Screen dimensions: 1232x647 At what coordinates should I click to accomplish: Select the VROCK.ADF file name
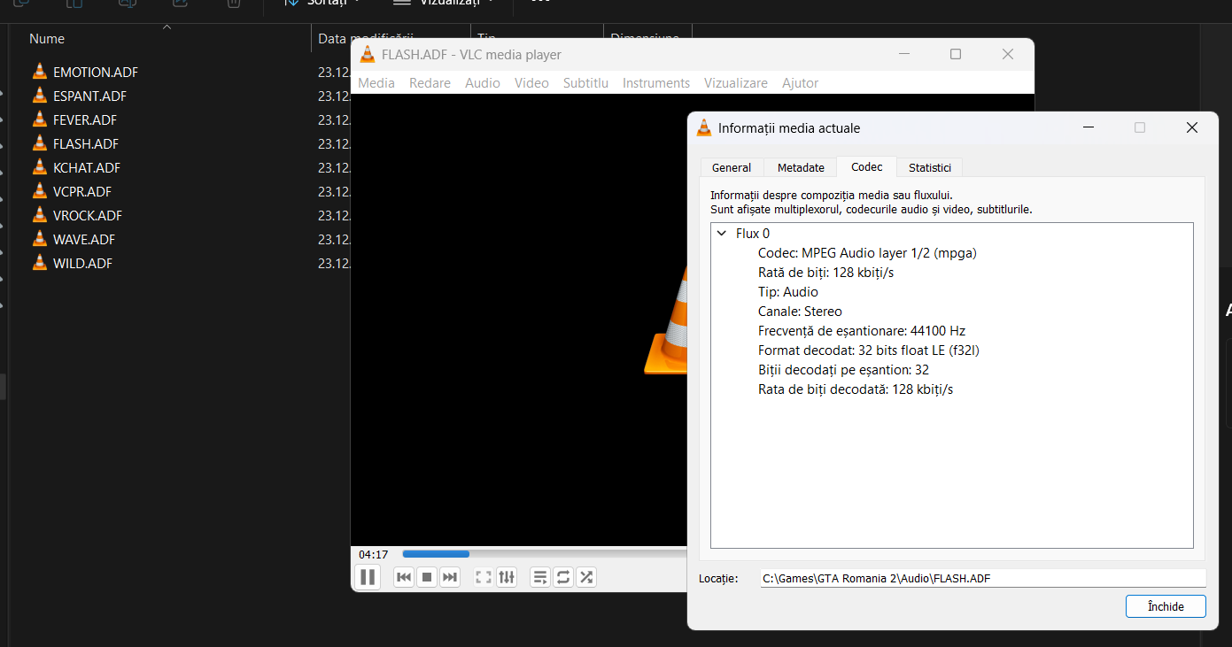pos(88,215)
